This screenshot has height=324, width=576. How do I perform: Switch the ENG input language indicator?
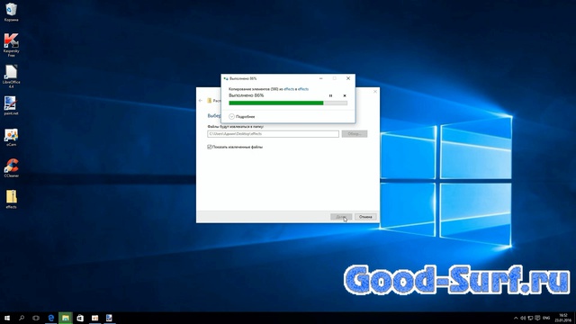546,318
